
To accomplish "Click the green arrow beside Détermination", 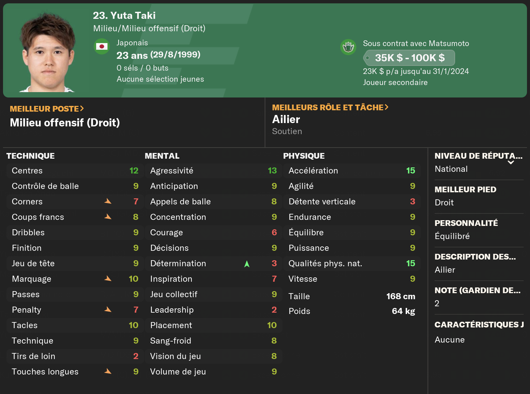I will tap(247, 264).
